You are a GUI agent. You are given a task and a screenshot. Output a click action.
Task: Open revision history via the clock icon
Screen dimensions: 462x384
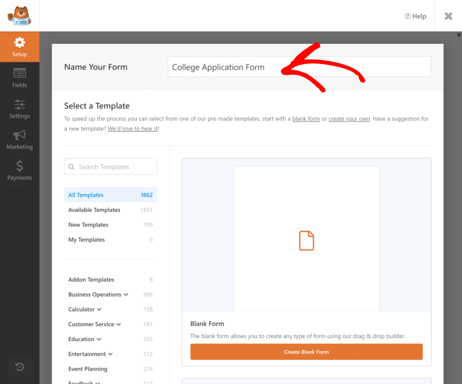pos(19,367)
